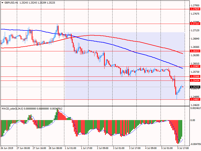The image size is (201, 151).
Task: Select the 1.27829 red price label
Action: [195, 9]
